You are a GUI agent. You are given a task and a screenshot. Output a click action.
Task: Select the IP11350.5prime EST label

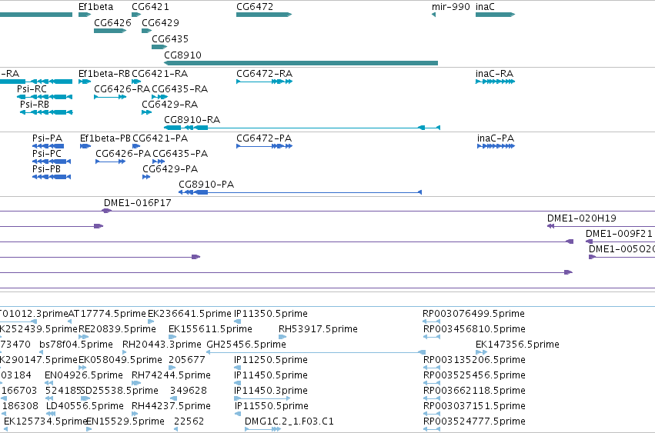271,314
